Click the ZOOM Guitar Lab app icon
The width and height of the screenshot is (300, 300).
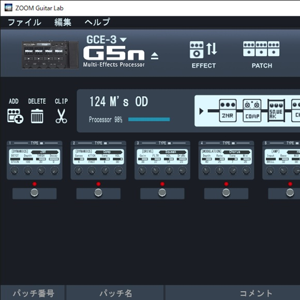point(8,8)
